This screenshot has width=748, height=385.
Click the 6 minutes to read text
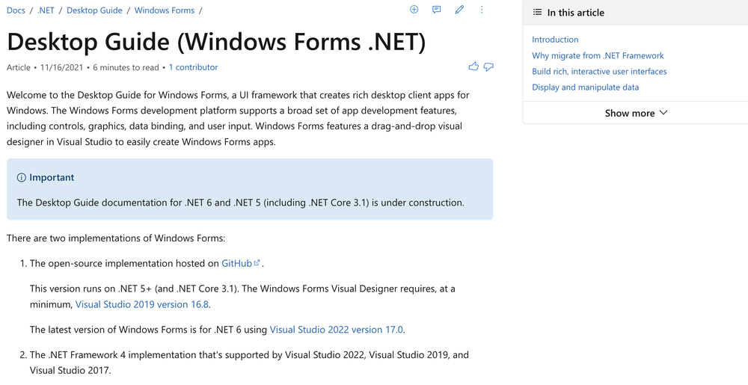[x=126, y=67]
